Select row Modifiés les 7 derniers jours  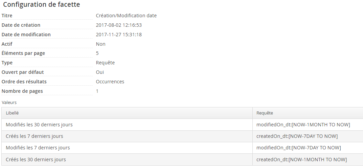click(182, 148)
